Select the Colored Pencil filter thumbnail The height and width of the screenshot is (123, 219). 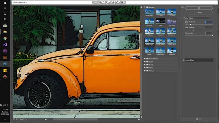click(x=149, y=12)
